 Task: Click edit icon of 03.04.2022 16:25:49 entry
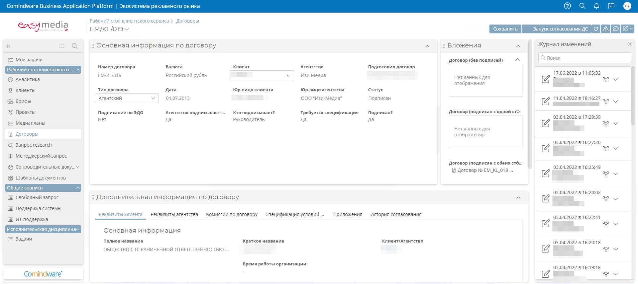(546, 173)
